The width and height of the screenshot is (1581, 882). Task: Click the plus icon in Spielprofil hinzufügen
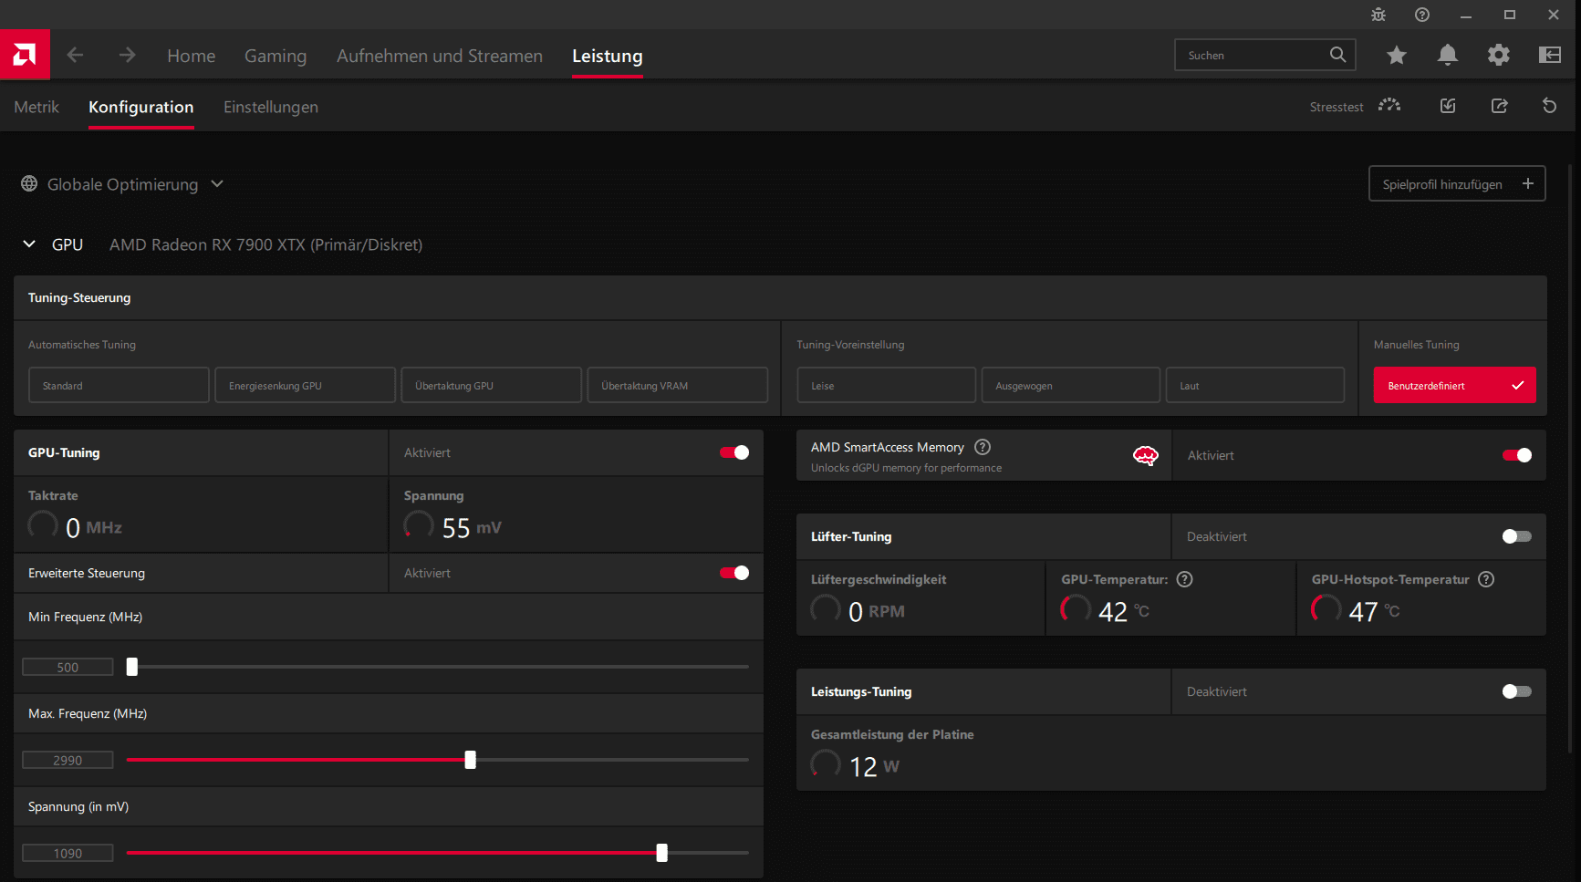1528,183
